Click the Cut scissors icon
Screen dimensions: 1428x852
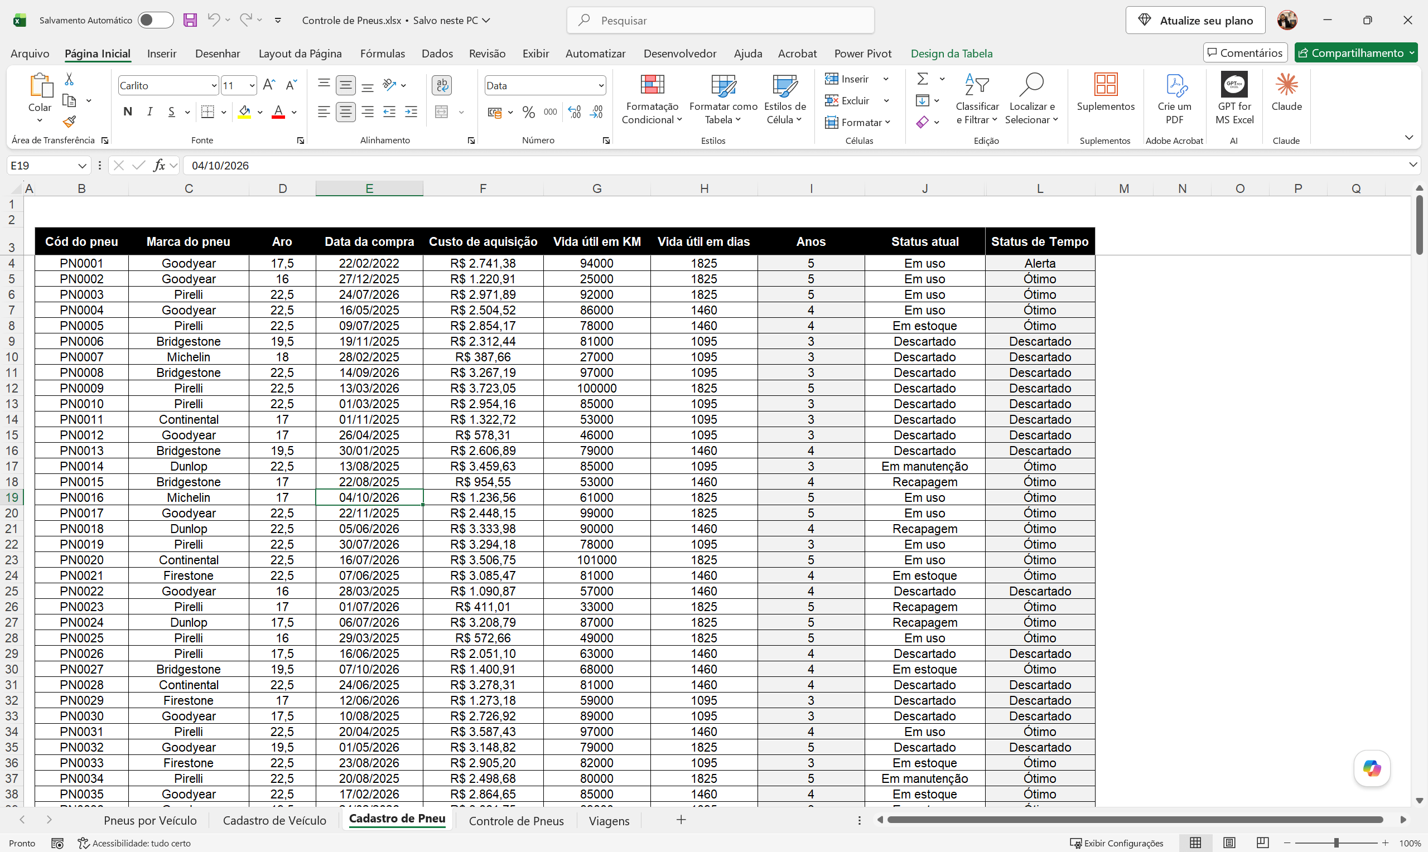click(x=69, y=79)
